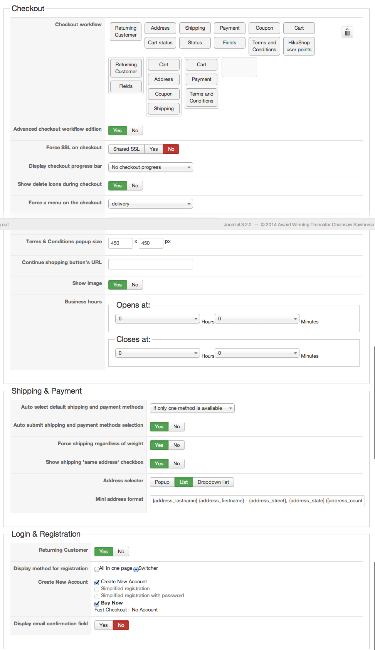Open the checkout progress bar dropdown
The width and height of the screenshot is (375, 650).
click(x=150, y=167)
